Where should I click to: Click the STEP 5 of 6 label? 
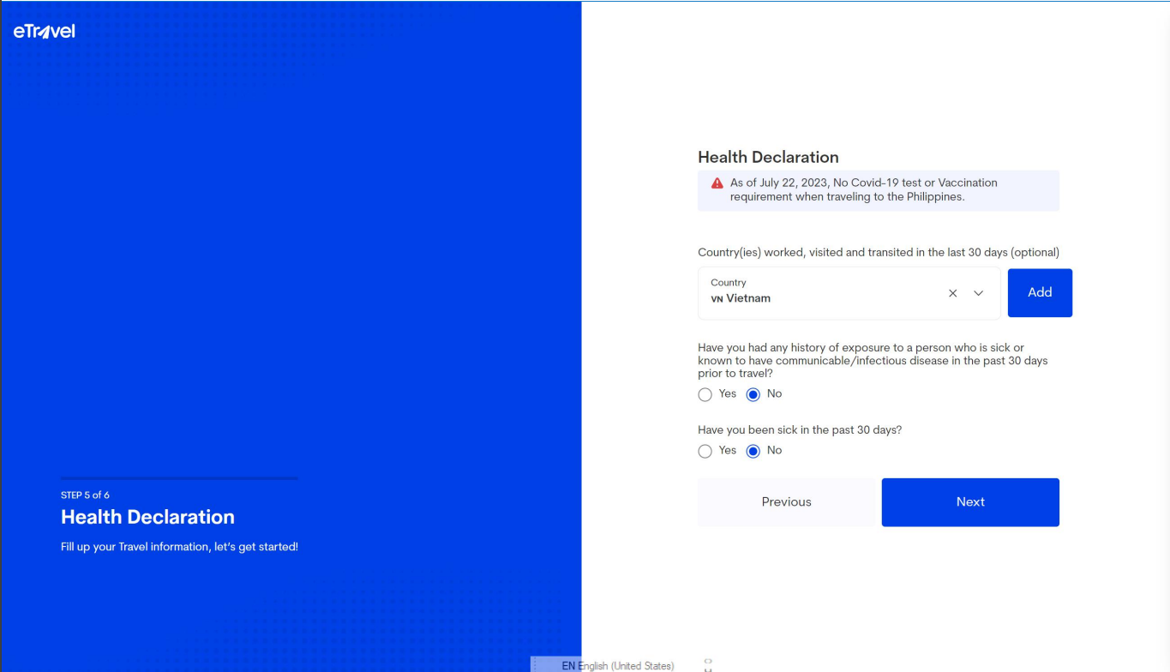85,495
